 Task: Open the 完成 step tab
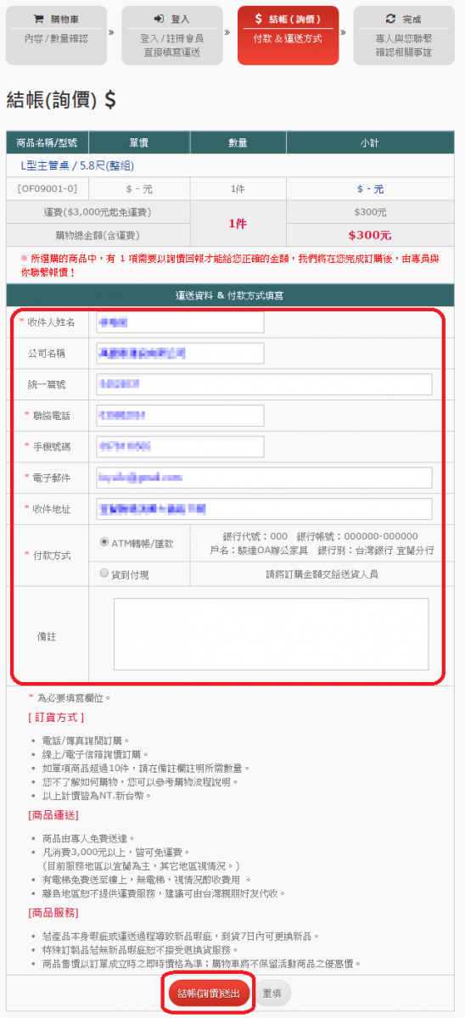click(404, 35)
